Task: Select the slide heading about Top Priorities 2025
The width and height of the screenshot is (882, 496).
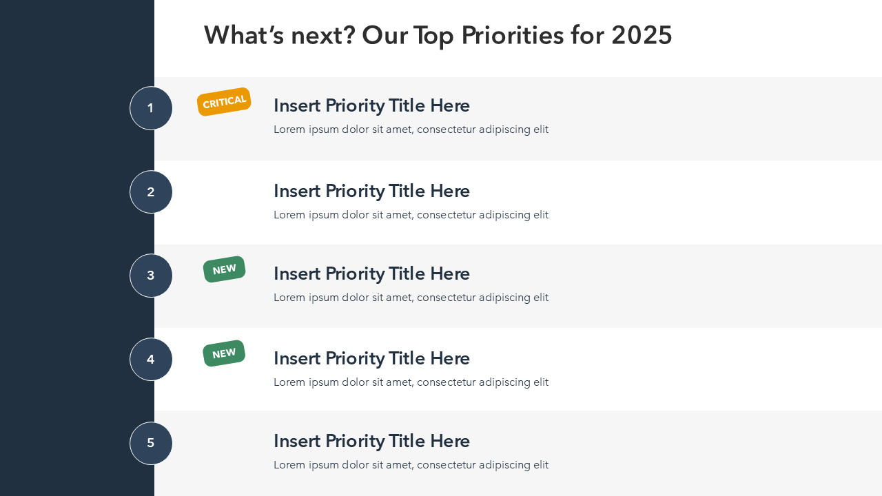Action: [438, 35]
